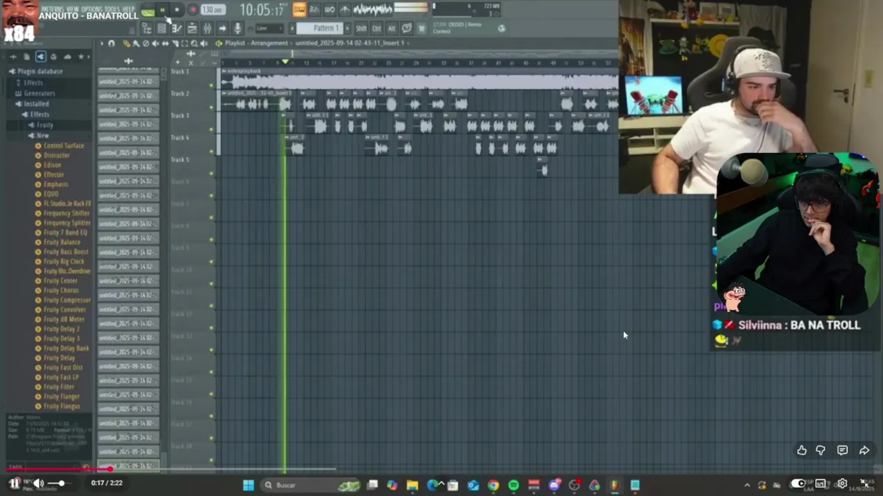This screenshot has width=883, height=496.
Task: Open TOOLS menu
Action: [112, 9]
